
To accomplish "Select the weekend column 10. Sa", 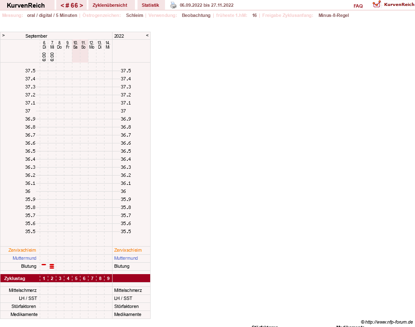I will pos(75,45).
